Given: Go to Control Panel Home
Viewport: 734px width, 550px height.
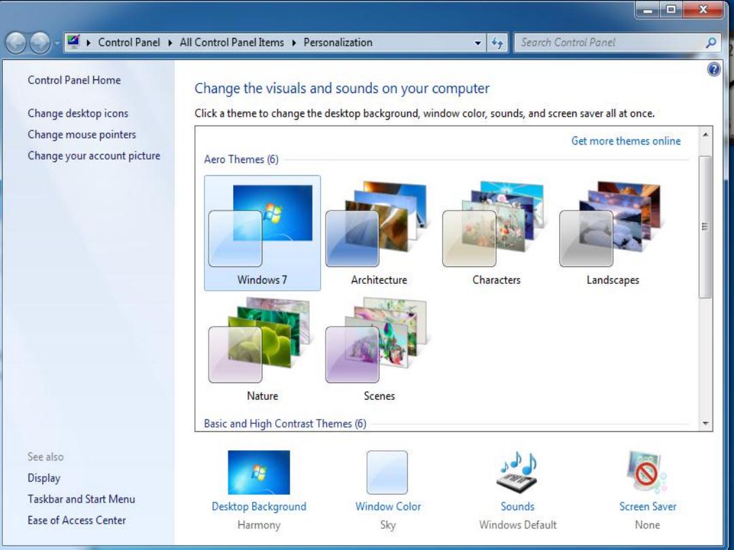Looking at the screenshot, I should 74,80.
